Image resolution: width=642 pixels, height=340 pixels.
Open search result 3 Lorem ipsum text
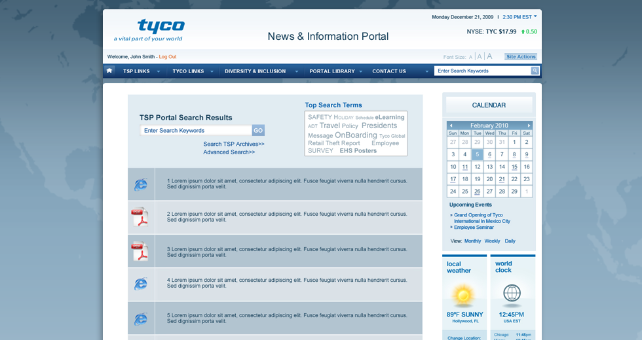(x=287, y=252)
